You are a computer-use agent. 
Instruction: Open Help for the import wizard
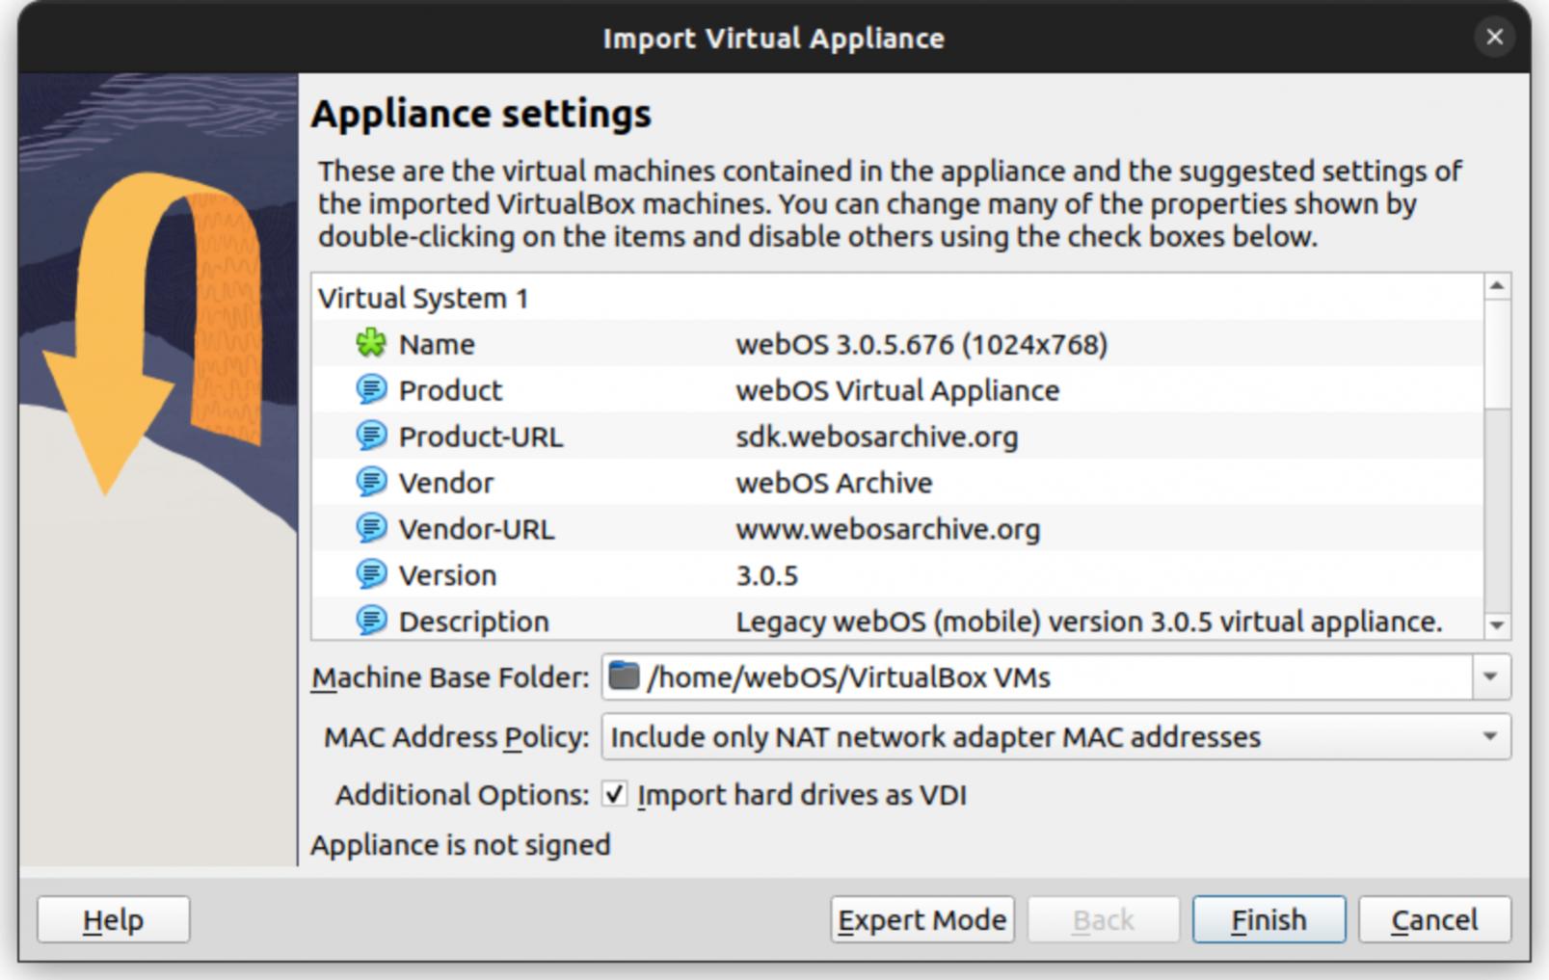(113, 920)
